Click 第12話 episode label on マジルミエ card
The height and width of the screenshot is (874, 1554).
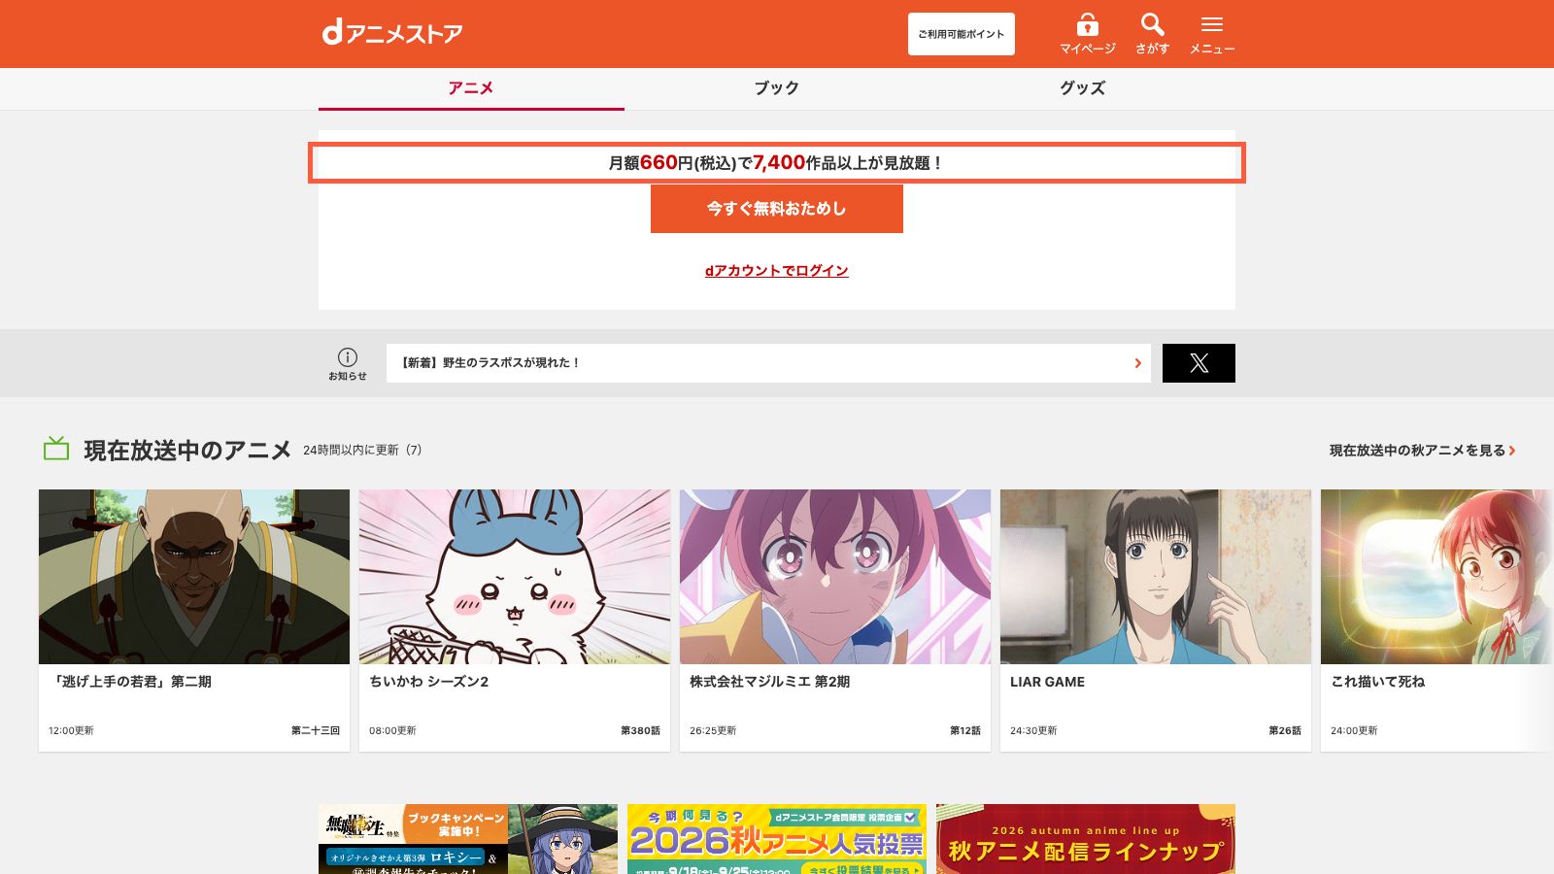click(x=965, y=730)
